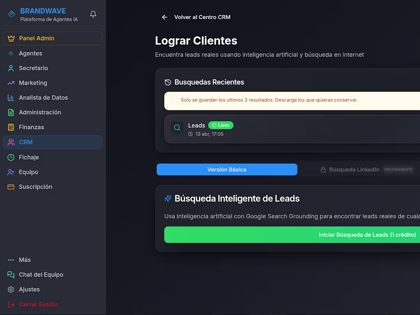Screen dimensions: 420x315
Task: Click the people icon beside CRM
Action: click(x=11, y=142)
